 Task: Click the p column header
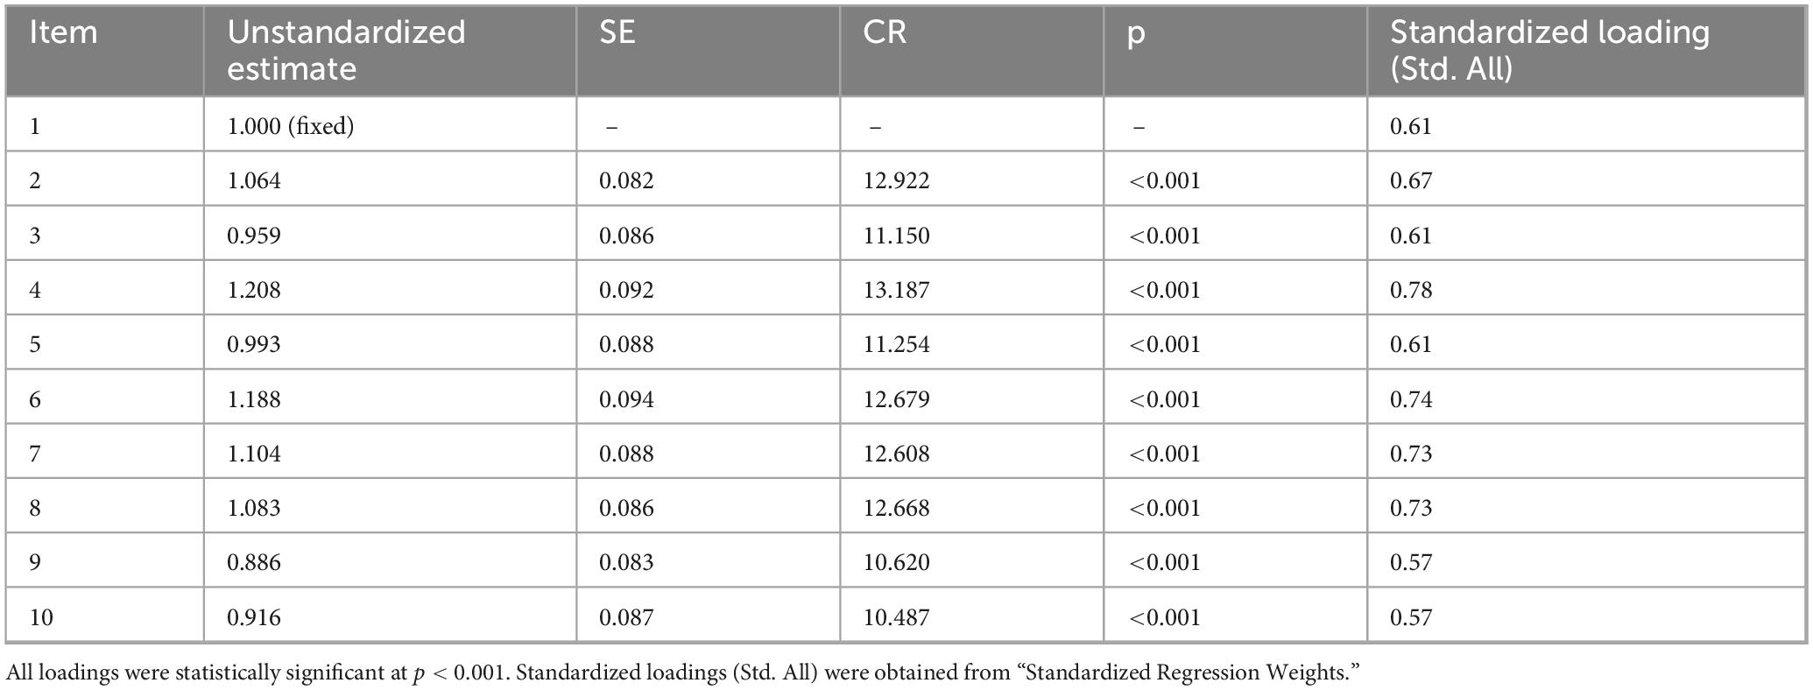1136,35
